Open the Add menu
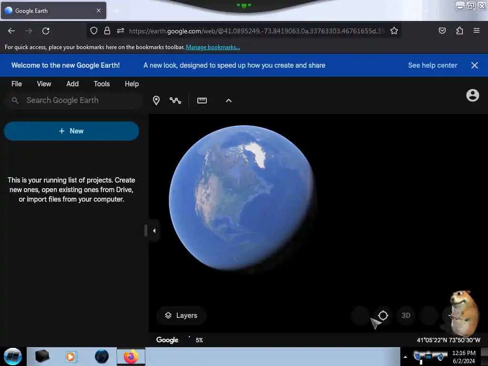Screen dimensions: 488x366 tap(72, 84)
